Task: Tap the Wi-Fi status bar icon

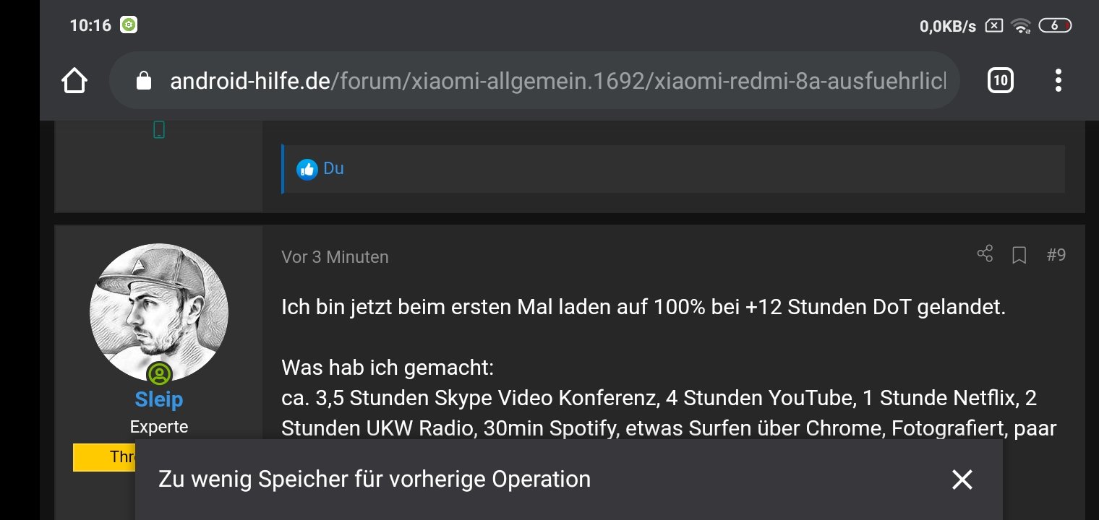Action: point(1021,26)
